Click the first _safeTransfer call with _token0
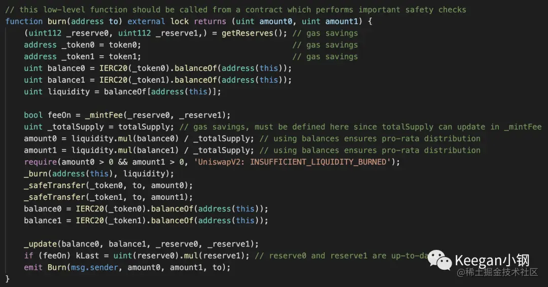548x287 pixels. tap(109, 186)
